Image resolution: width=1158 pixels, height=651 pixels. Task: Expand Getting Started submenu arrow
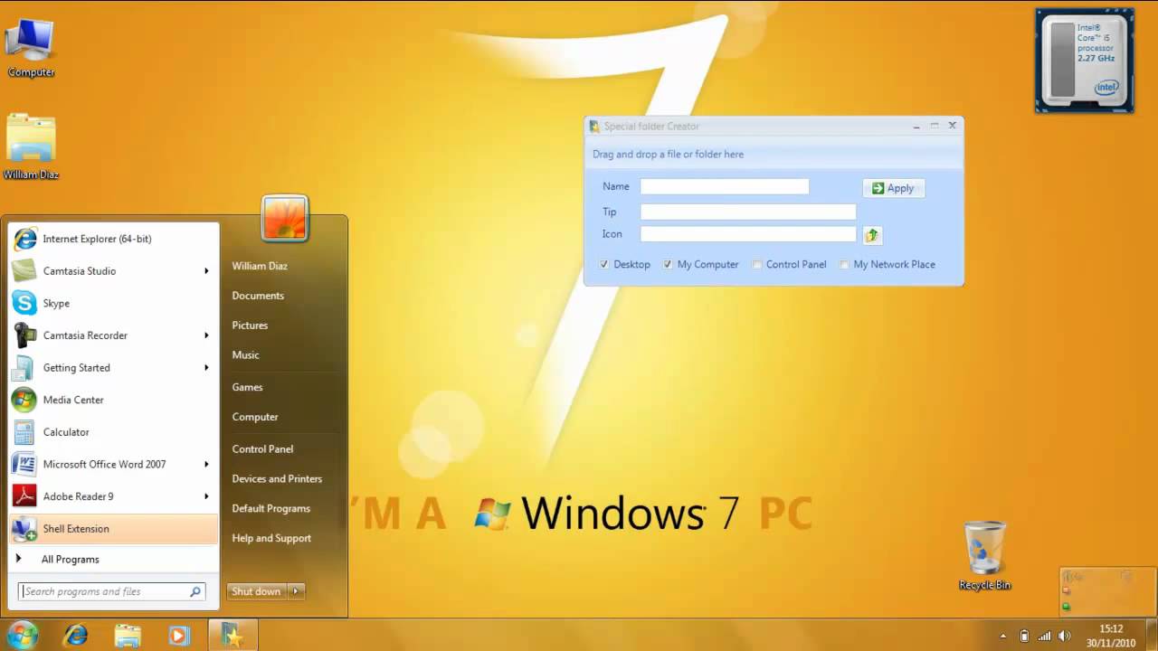tap(206, 368)
